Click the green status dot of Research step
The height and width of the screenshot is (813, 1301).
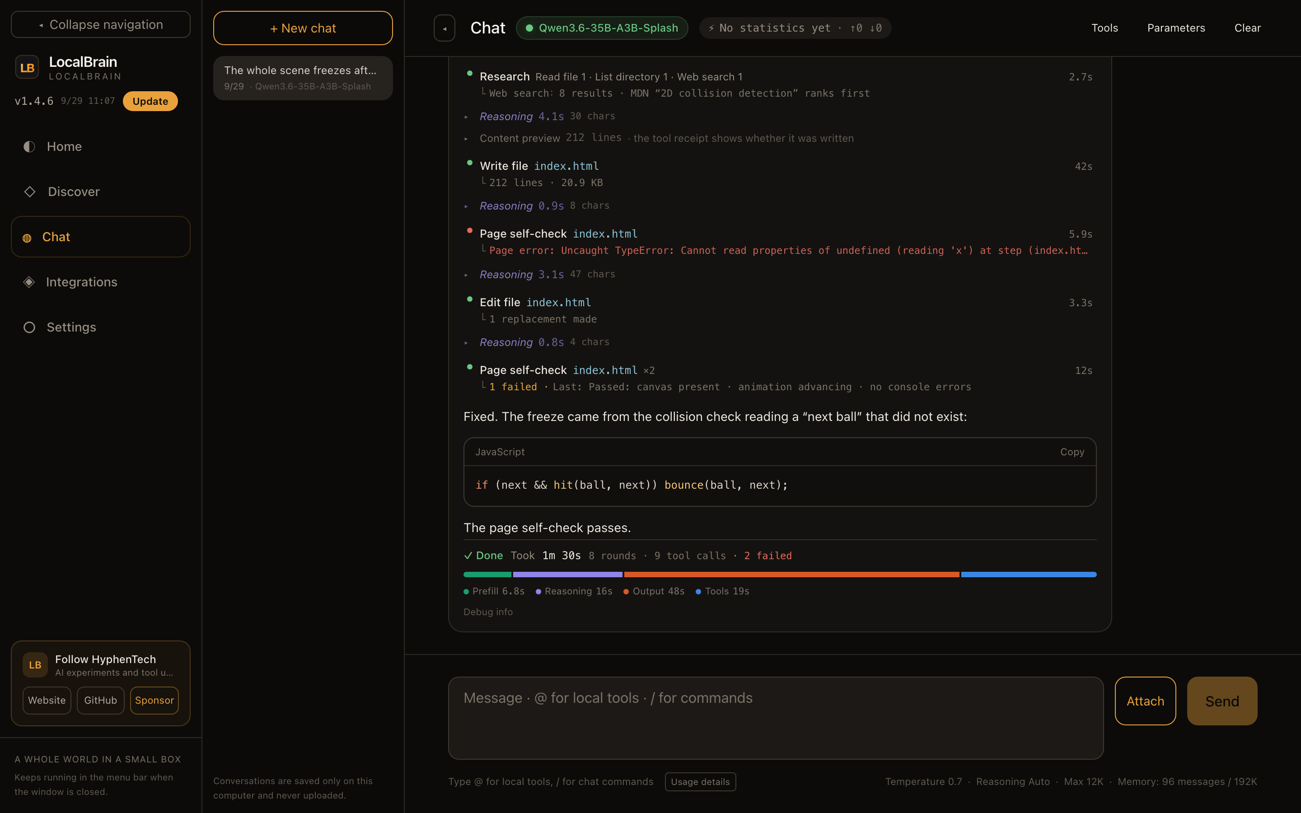point(469,73)
